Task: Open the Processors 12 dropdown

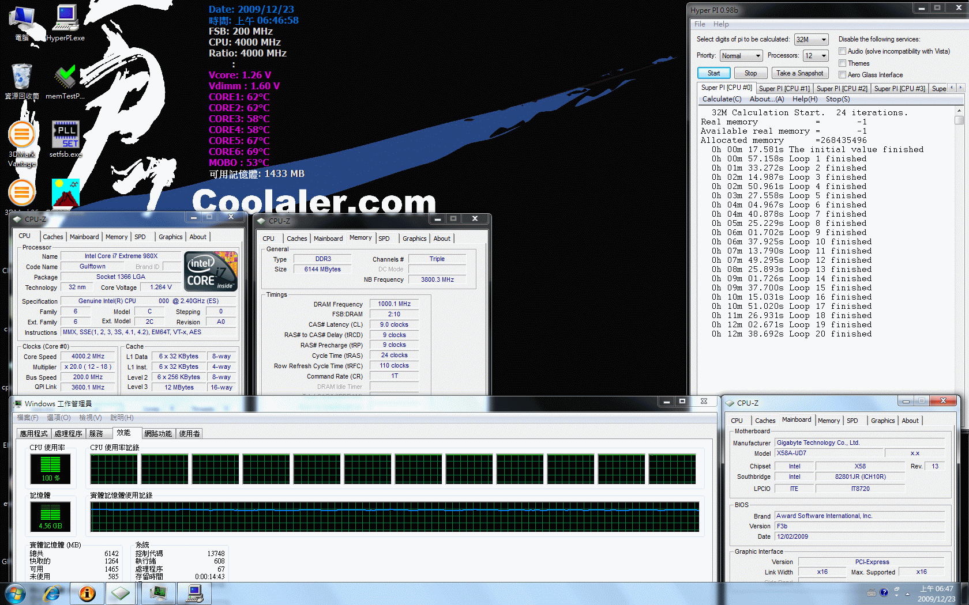Action: [x=816, y=55]
